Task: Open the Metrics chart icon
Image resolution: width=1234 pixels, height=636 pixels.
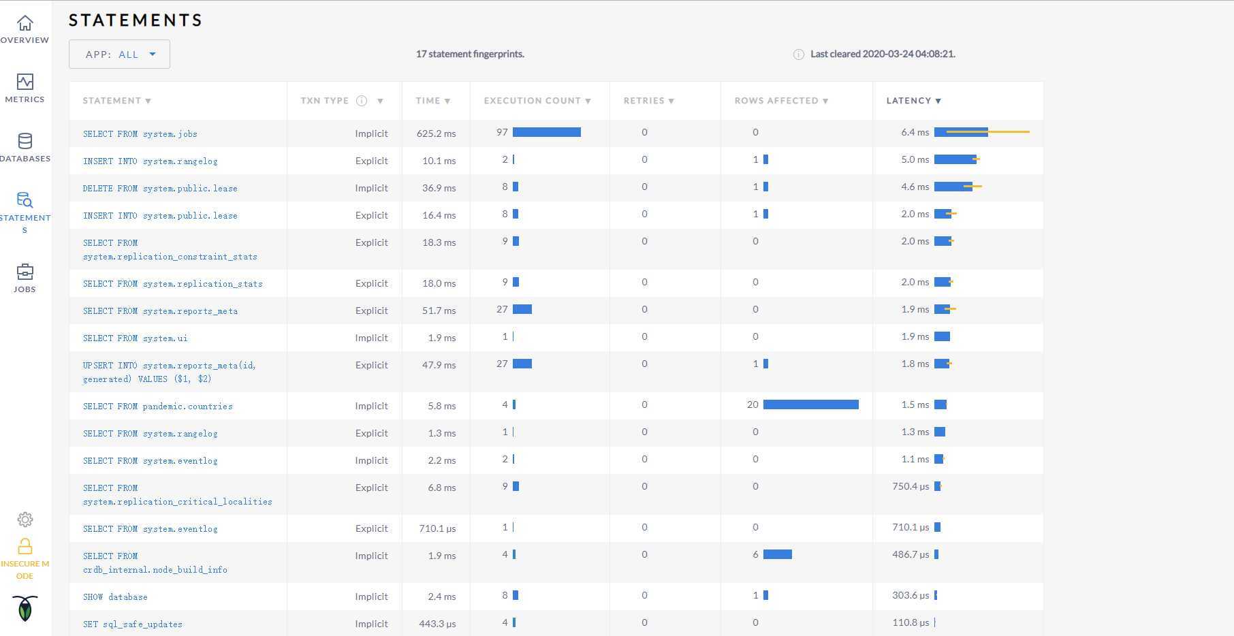Action: pos(25,82)
